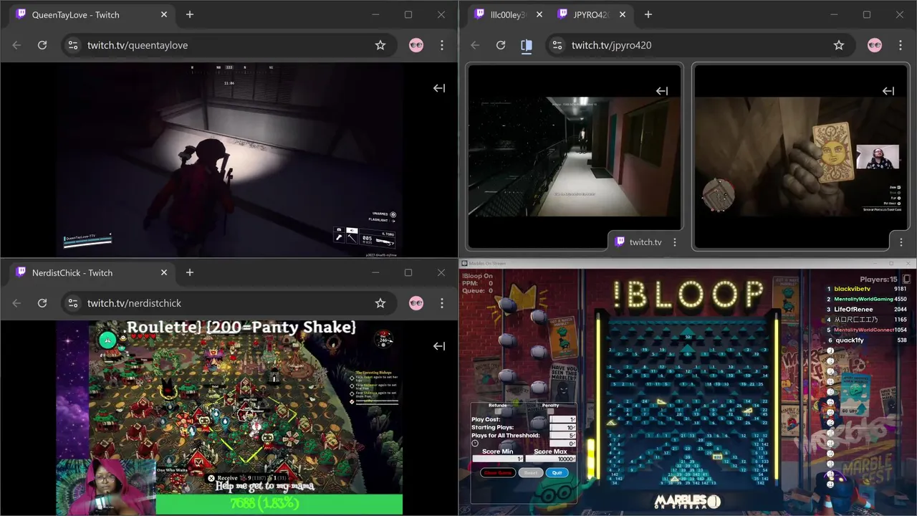Screen dimensions: 917x516
Task: Open new tab in QueenTayLove window
Action: click(x=190, y=14)
